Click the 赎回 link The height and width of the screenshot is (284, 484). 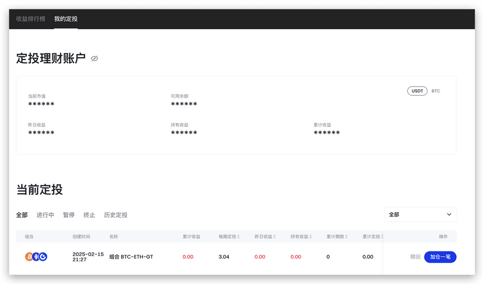coord(415,257)
